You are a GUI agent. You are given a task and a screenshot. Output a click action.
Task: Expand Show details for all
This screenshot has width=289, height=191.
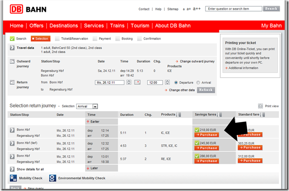coord(12,169)
